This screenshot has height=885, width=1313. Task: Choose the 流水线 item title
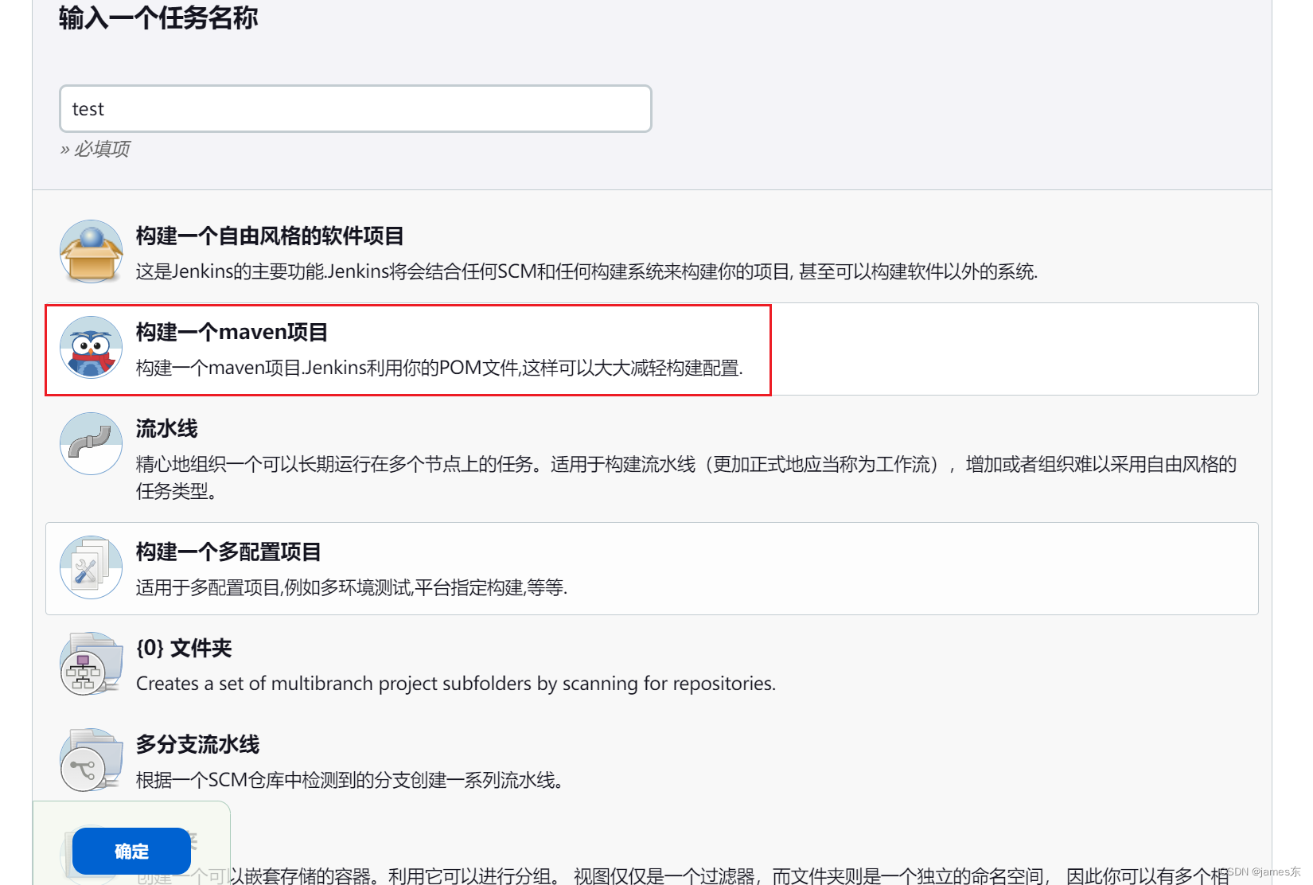click(167, 428)
